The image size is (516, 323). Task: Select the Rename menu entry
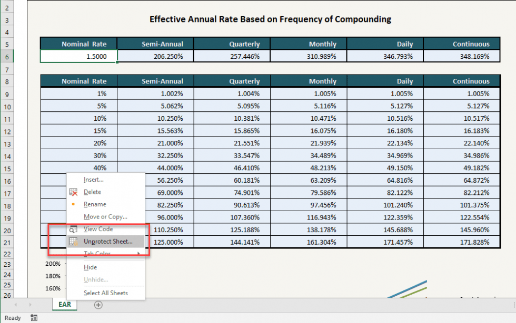pos(94,204)
